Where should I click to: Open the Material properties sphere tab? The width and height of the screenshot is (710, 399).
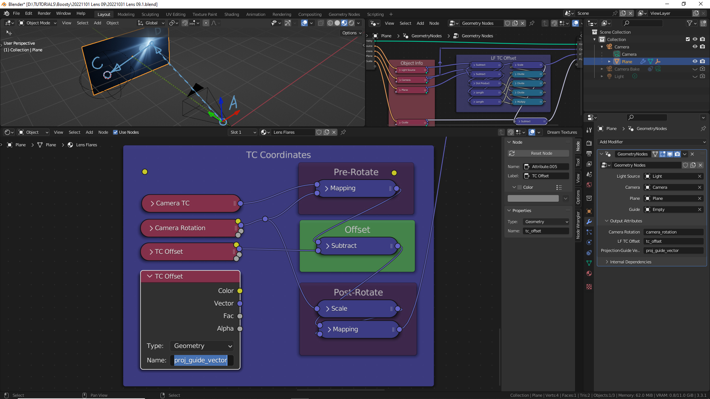tap(589, 273)
